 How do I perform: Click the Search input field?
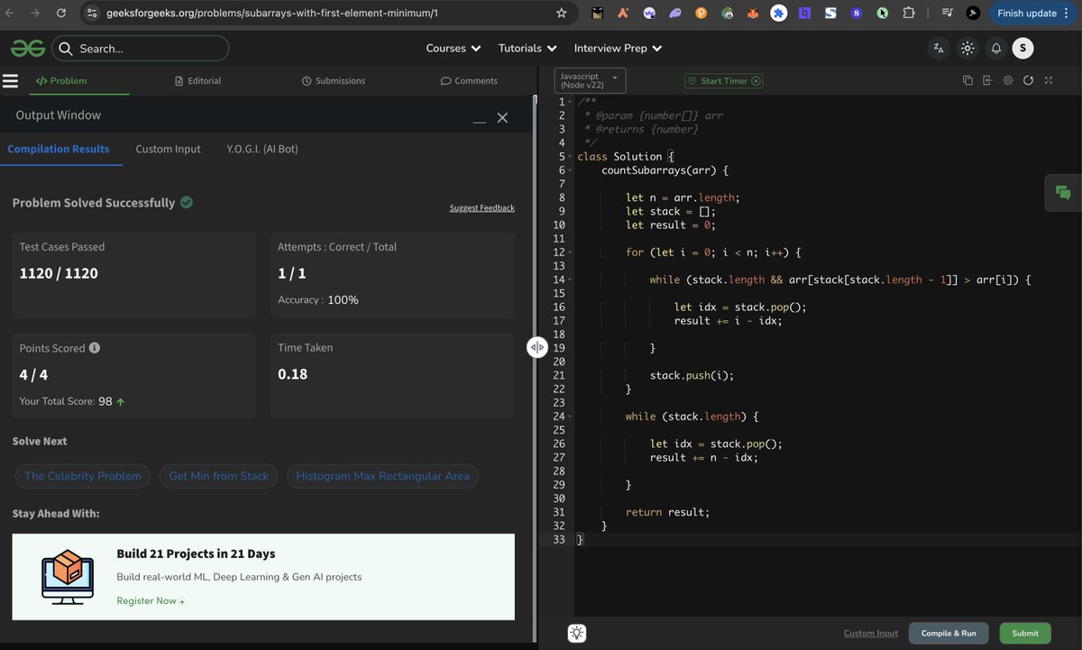(141, 49)
